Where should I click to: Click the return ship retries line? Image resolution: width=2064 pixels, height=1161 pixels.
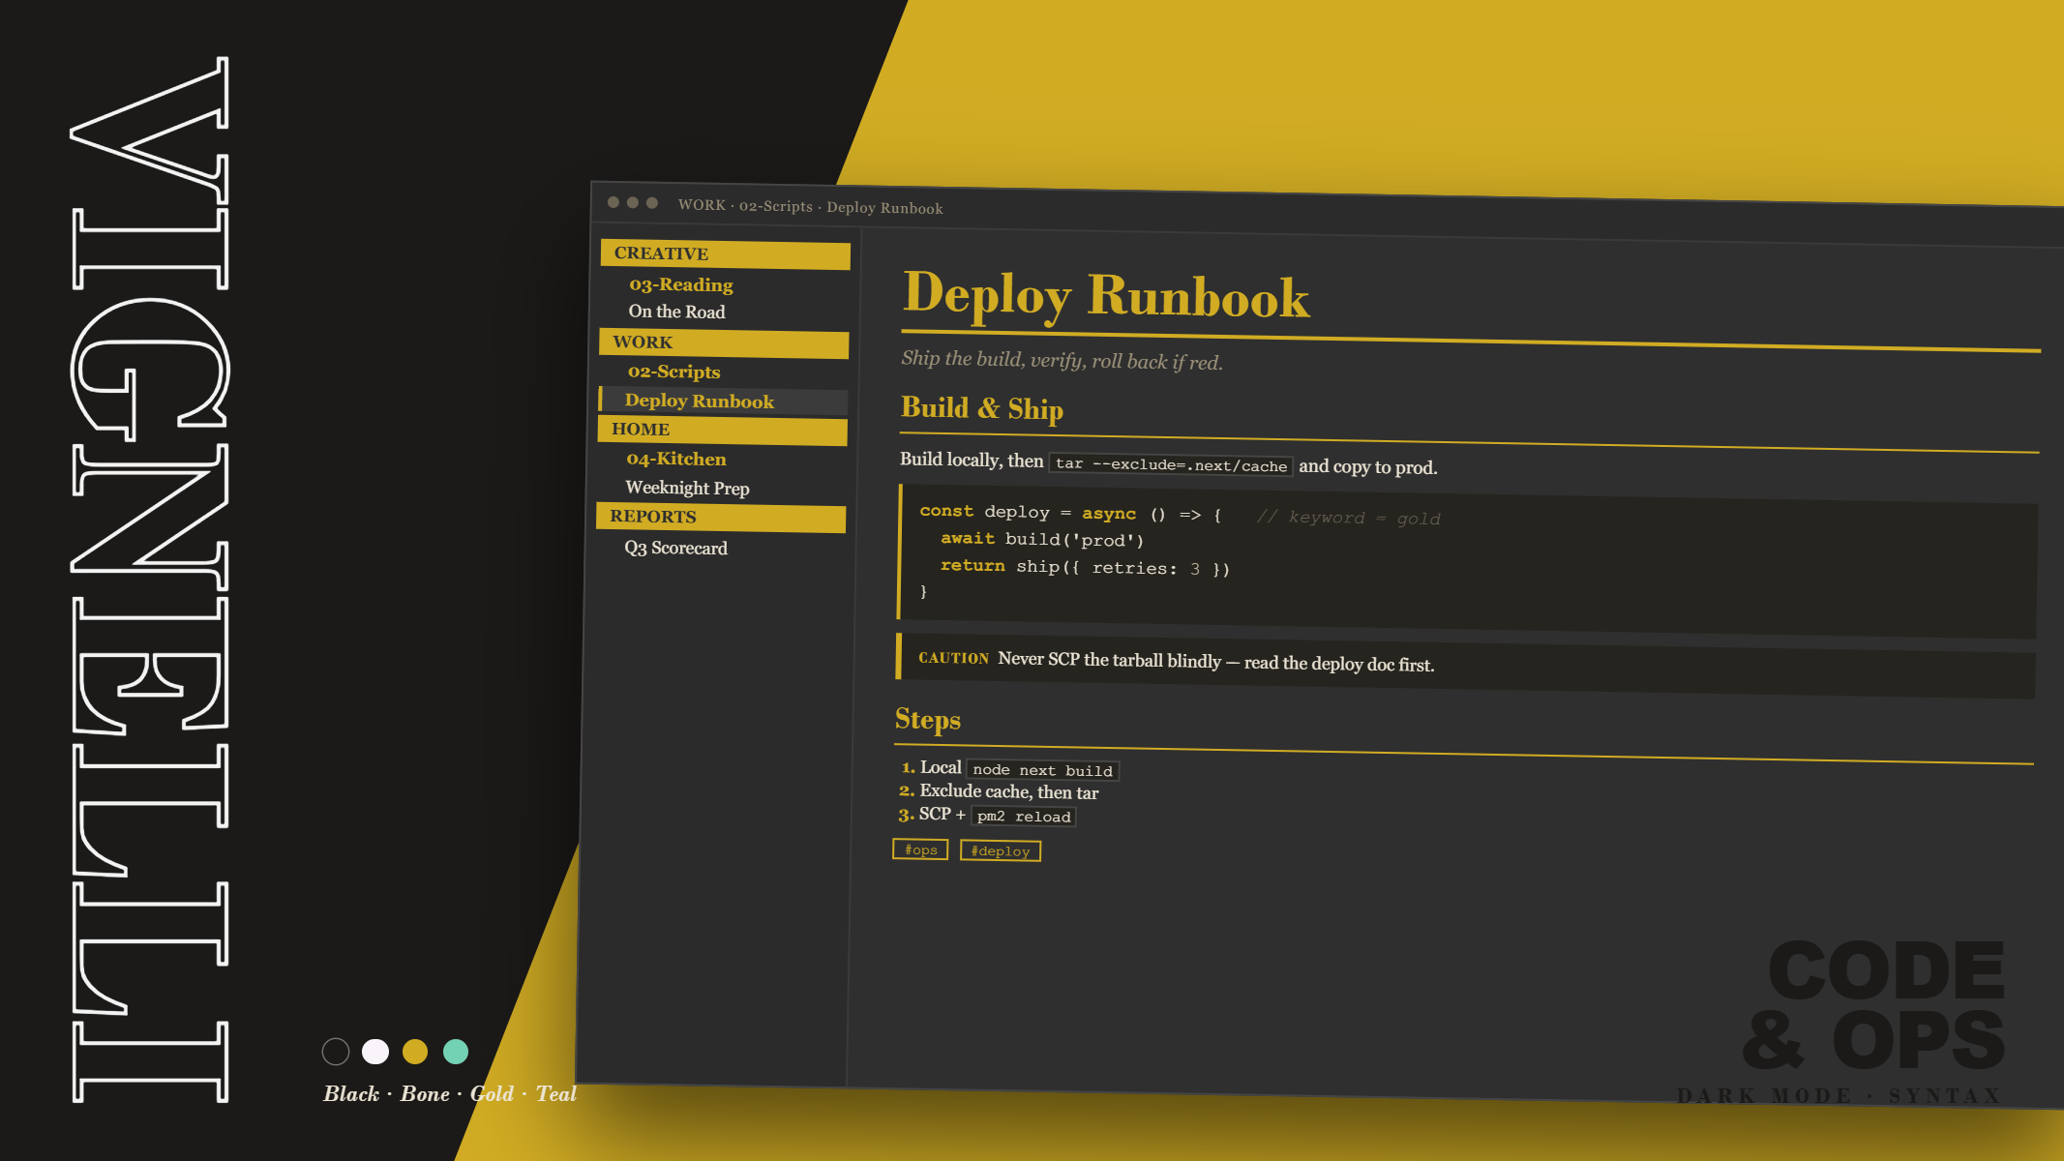[x=1085, y=567]
